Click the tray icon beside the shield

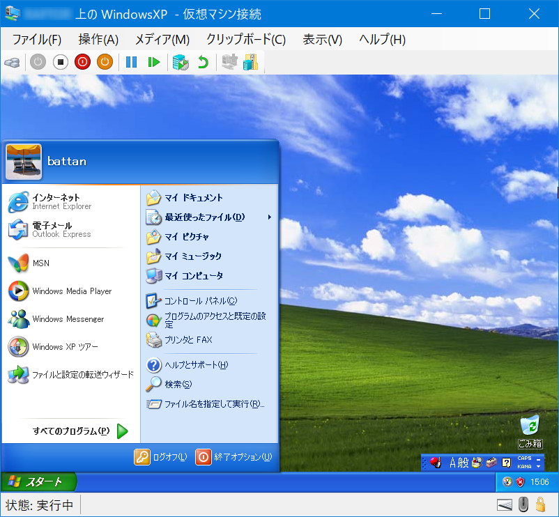tap(507, 482)
